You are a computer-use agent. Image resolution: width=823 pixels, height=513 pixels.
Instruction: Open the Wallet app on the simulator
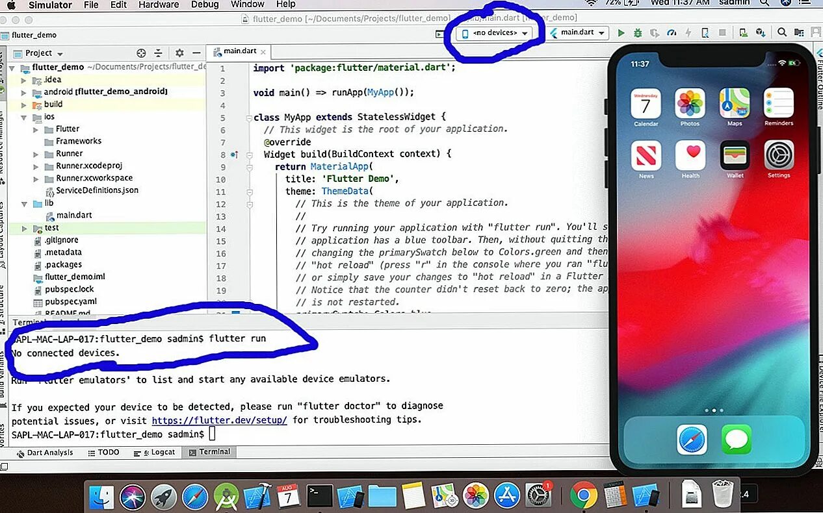[735, 160]
